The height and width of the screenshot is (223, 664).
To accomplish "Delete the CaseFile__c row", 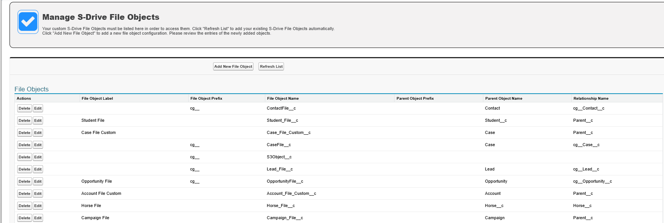I will [24, 145].
